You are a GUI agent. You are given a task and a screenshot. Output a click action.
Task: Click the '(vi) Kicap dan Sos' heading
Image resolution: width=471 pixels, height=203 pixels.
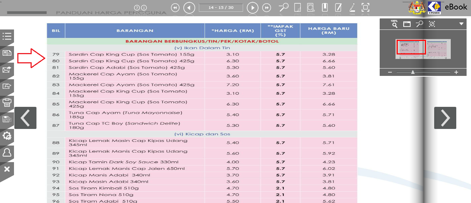(202, 134)
